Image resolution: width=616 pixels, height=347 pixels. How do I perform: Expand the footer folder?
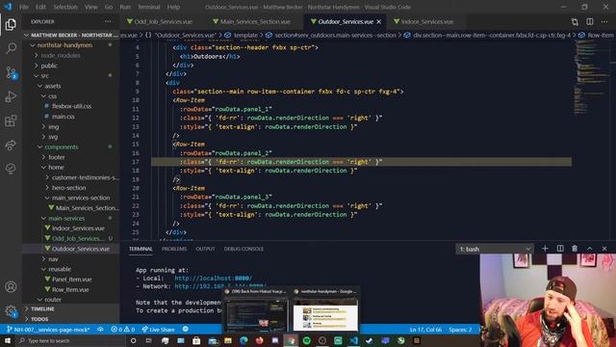pyautogui.click(x=57, y=157)
